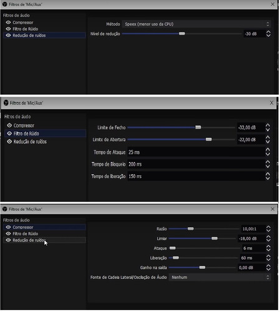Open the Fonte de Cadeia Lateral dropdown
This screenshot has height=312, width=280.
(220, 277)
